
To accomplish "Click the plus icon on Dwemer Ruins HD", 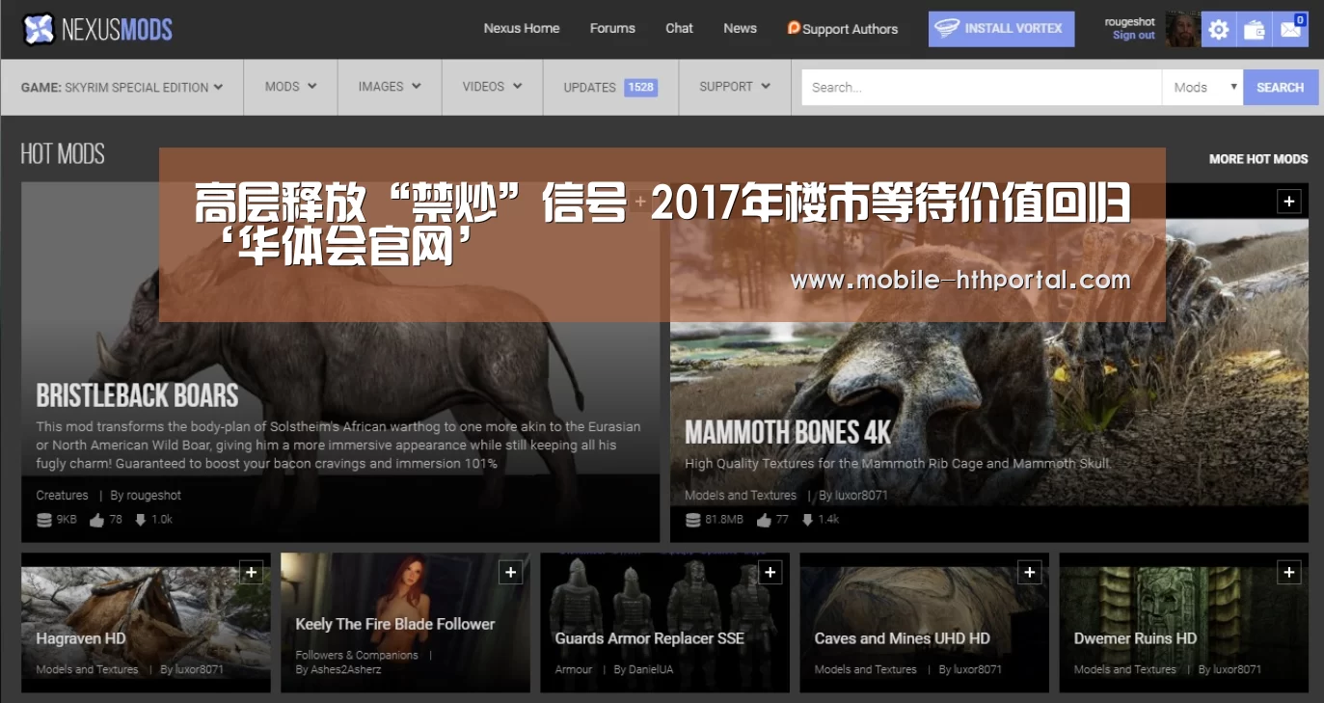I will tap(1289, 573).
